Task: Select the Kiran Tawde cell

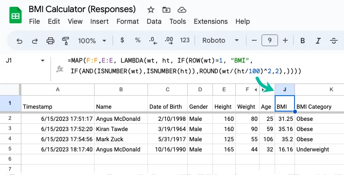Action: pyautogui.click(x=121, y=129)
